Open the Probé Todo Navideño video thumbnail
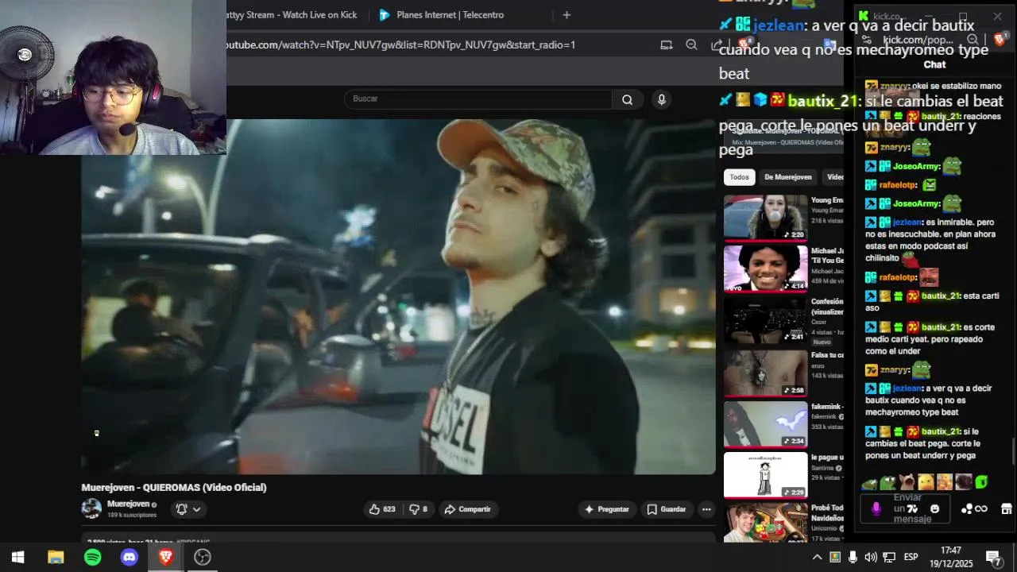This screenshot has width=1017, height=572. tap(765, 523)
